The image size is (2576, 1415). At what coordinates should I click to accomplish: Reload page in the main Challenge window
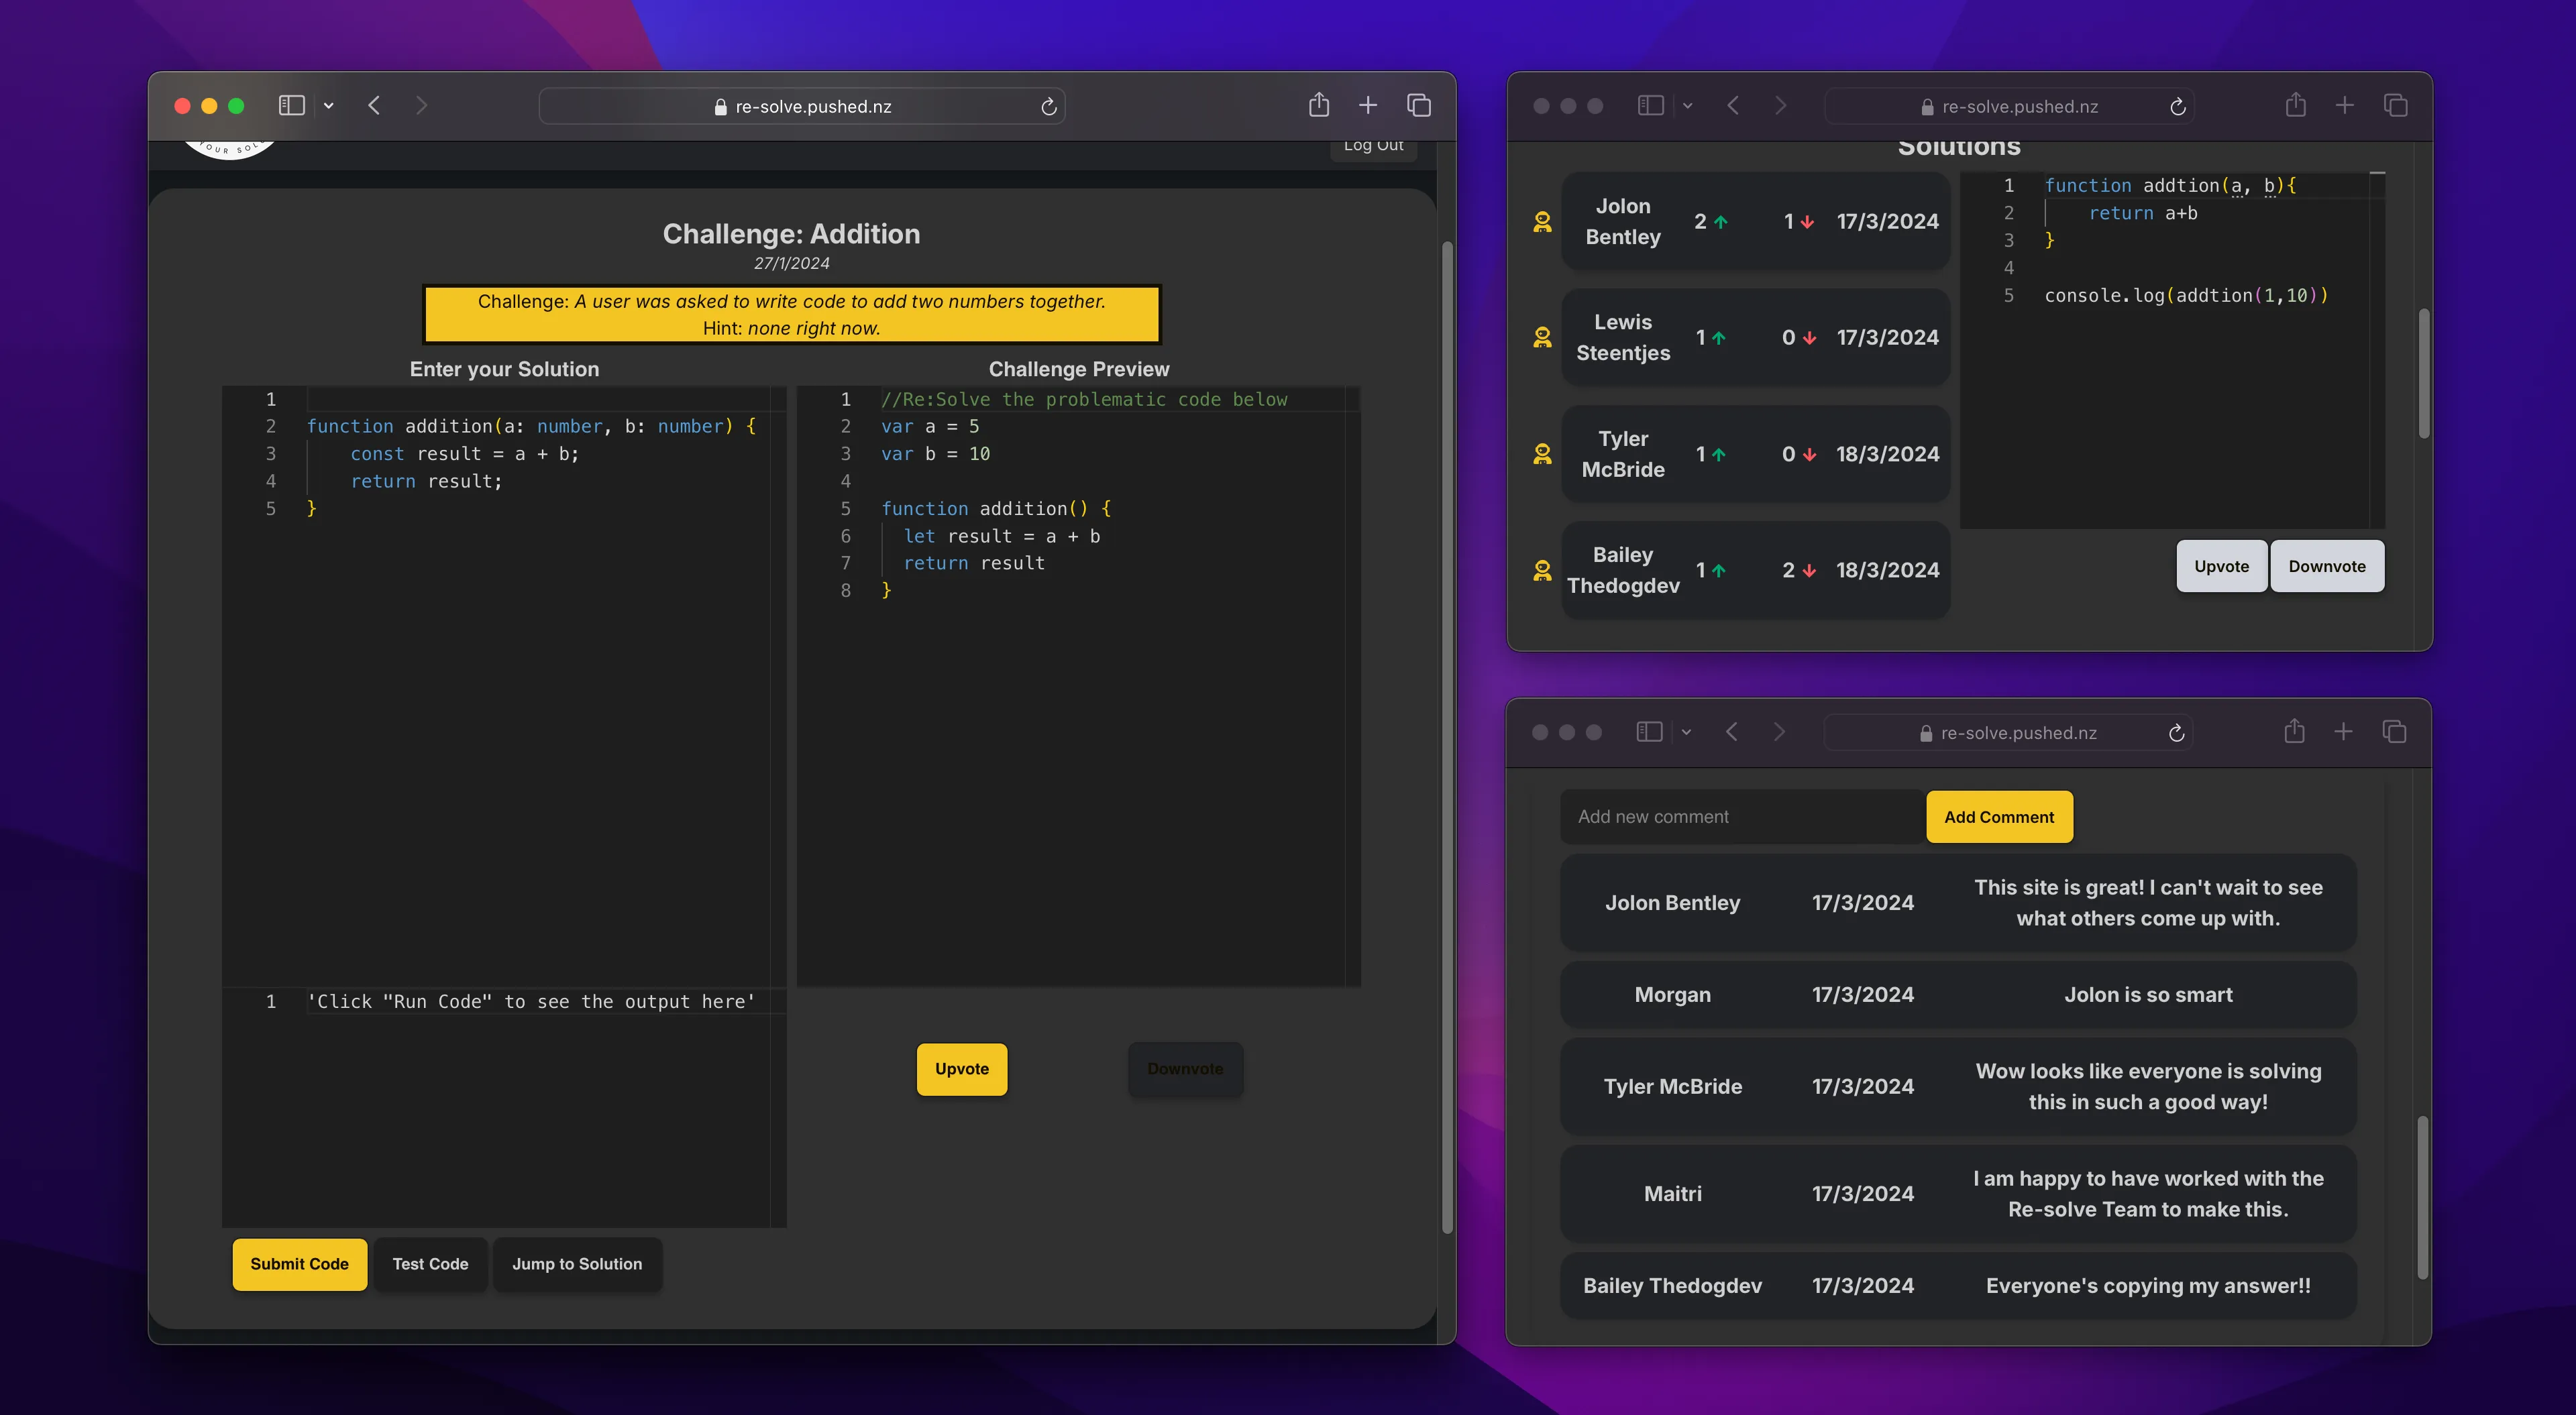coord(1048,106)
